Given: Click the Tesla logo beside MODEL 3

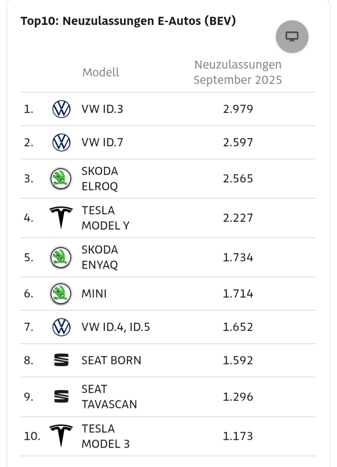Looking at the screenshot, I should 61,436.
